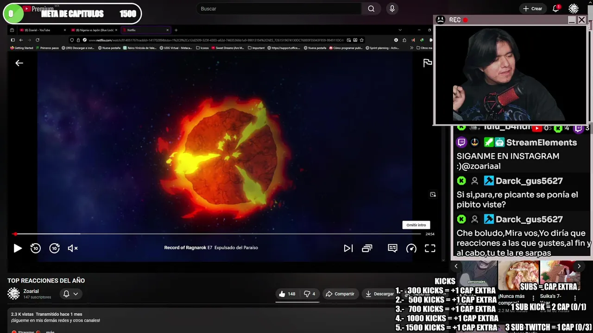
Task: Open a new browser tab
Action: [x=176, y=30]
